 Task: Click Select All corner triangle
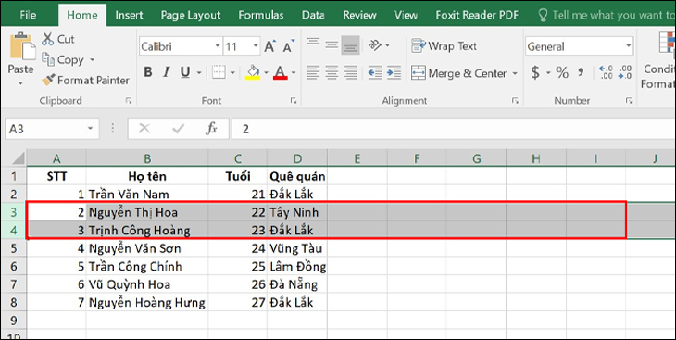[x=19, y=158]
